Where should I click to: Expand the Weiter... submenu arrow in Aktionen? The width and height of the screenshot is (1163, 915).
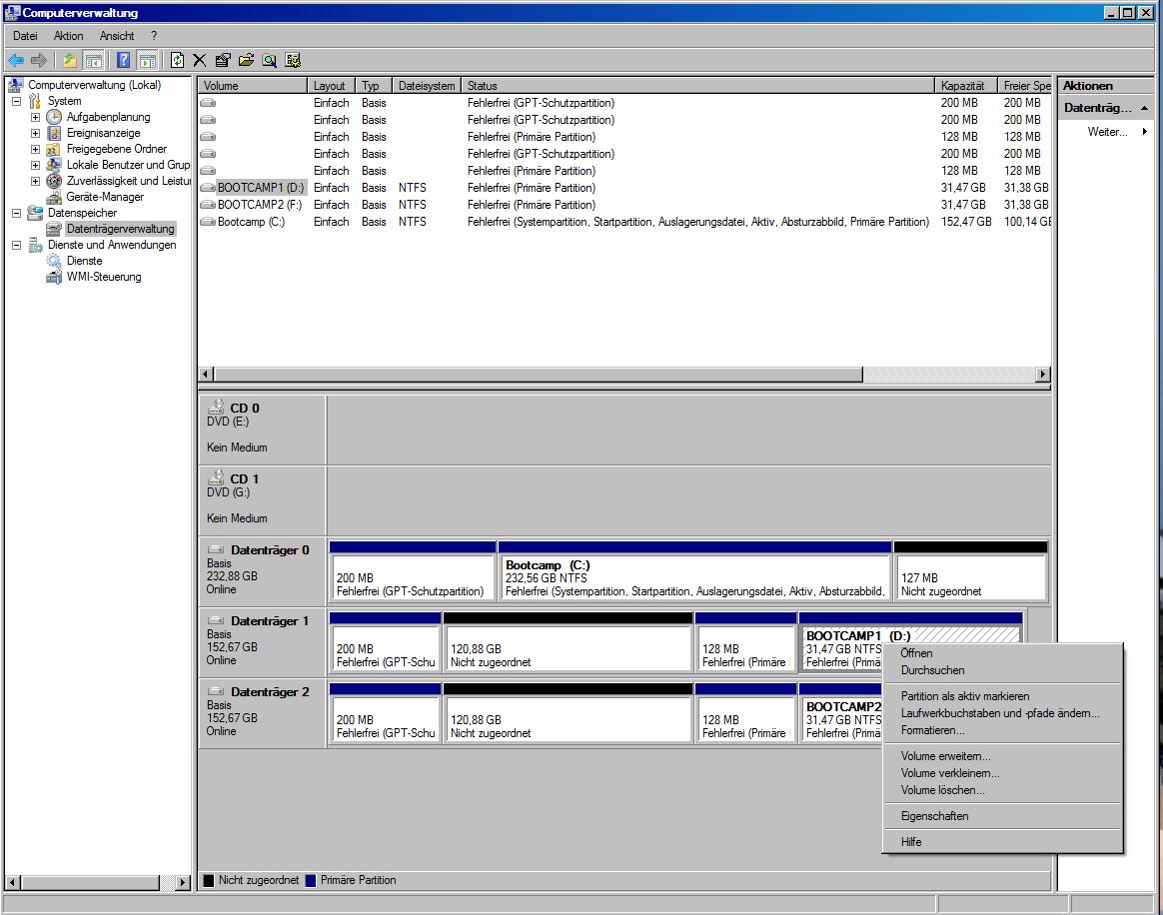click(x=1145, y=132)
